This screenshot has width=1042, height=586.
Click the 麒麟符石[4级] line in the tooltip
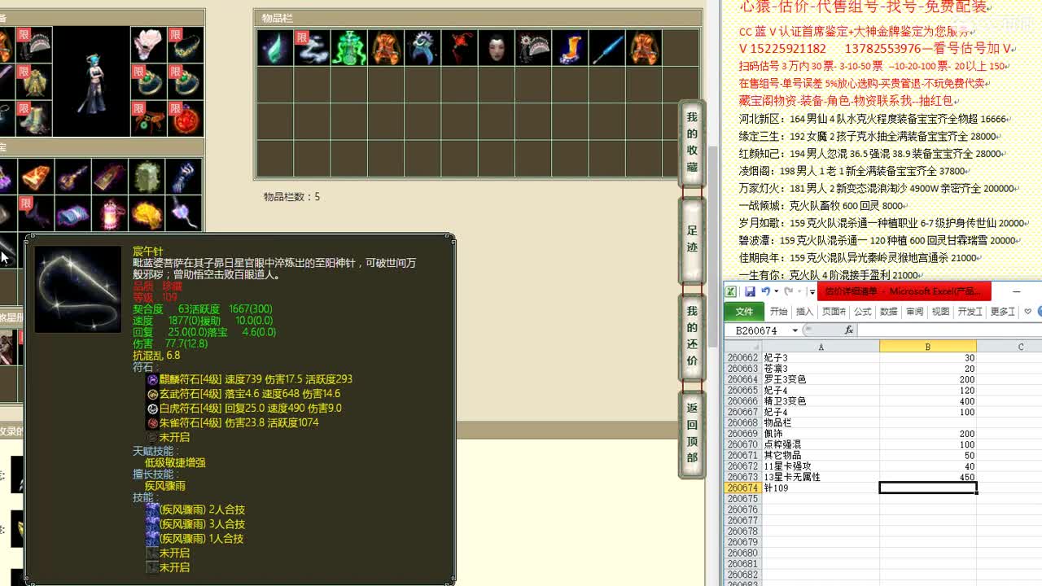coord(249,379)
